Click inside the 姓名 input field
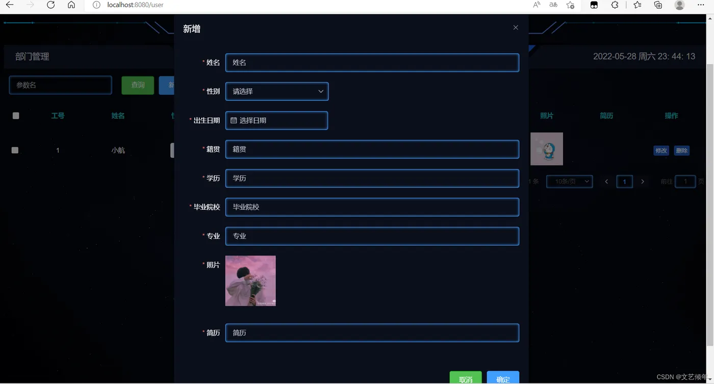714x384 pixels. tap(372, 63)
